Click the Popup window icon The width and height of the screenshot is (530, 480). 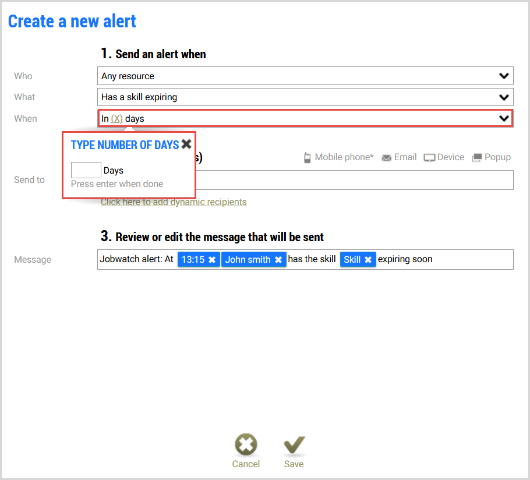477,157
